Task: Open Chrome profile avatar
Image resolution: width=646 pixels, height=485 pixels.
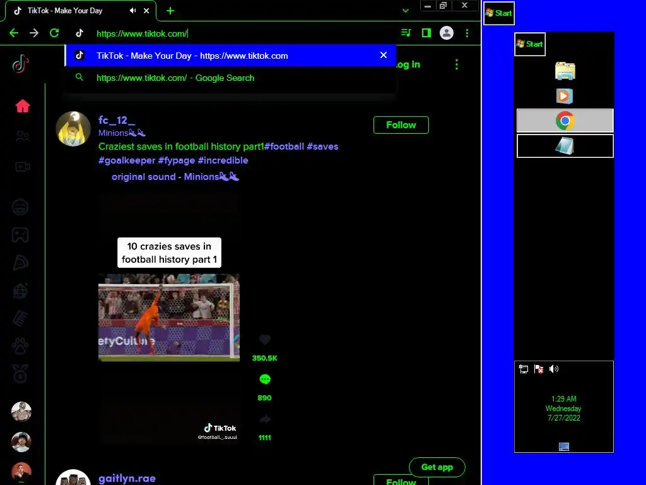Action: [x=447, y=33]
